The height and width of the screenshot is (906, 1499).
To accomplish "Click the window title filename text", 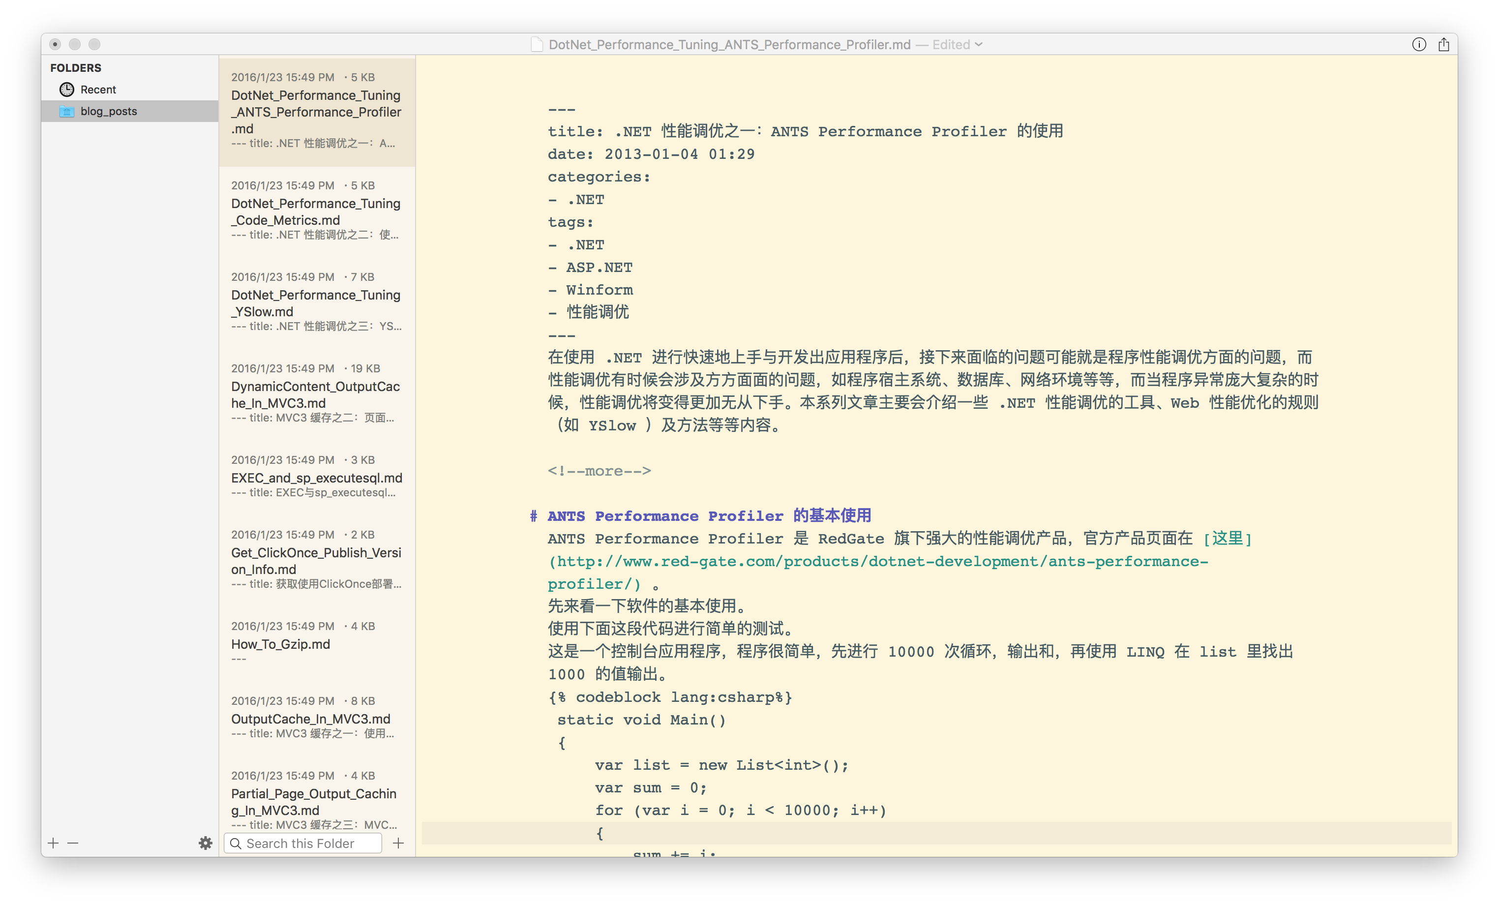I will 729,44.
